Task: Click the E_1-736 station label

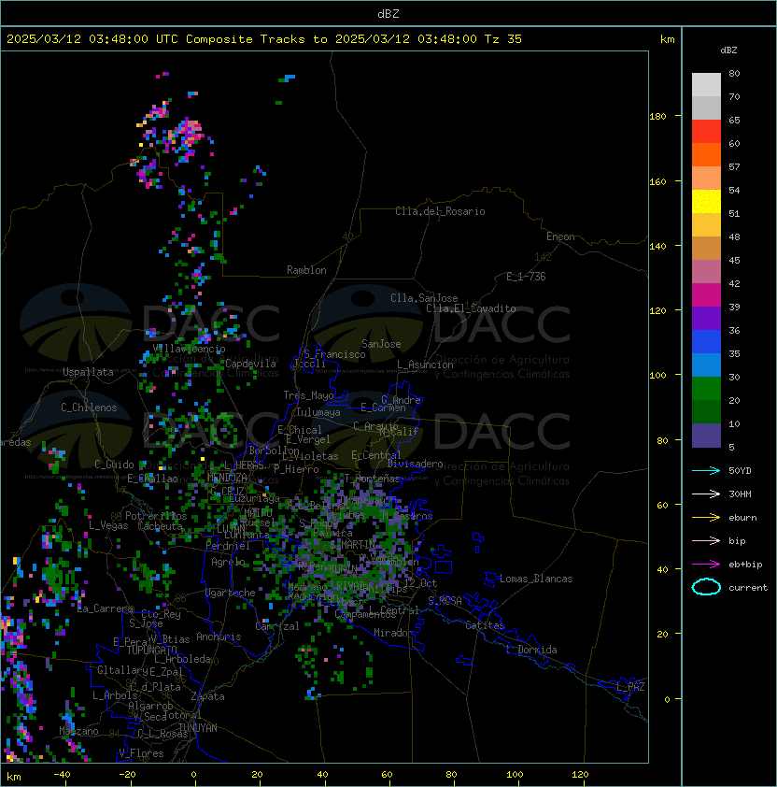Action: 526,277
